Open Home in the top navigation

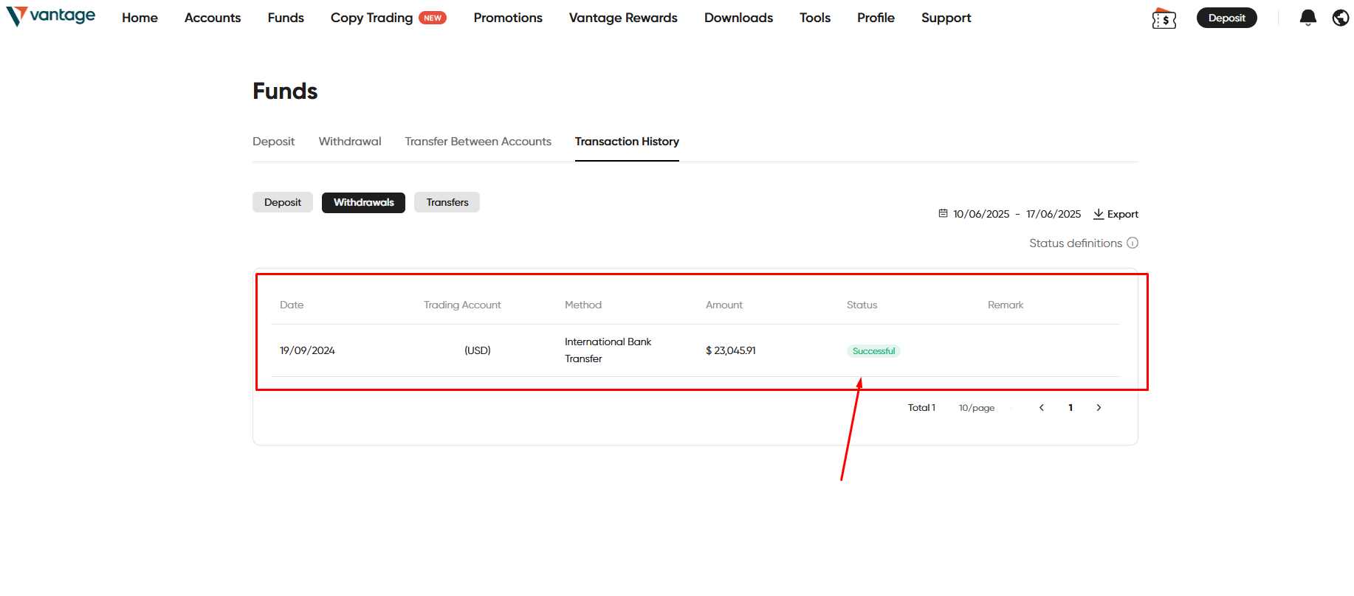tap(140, 18)
